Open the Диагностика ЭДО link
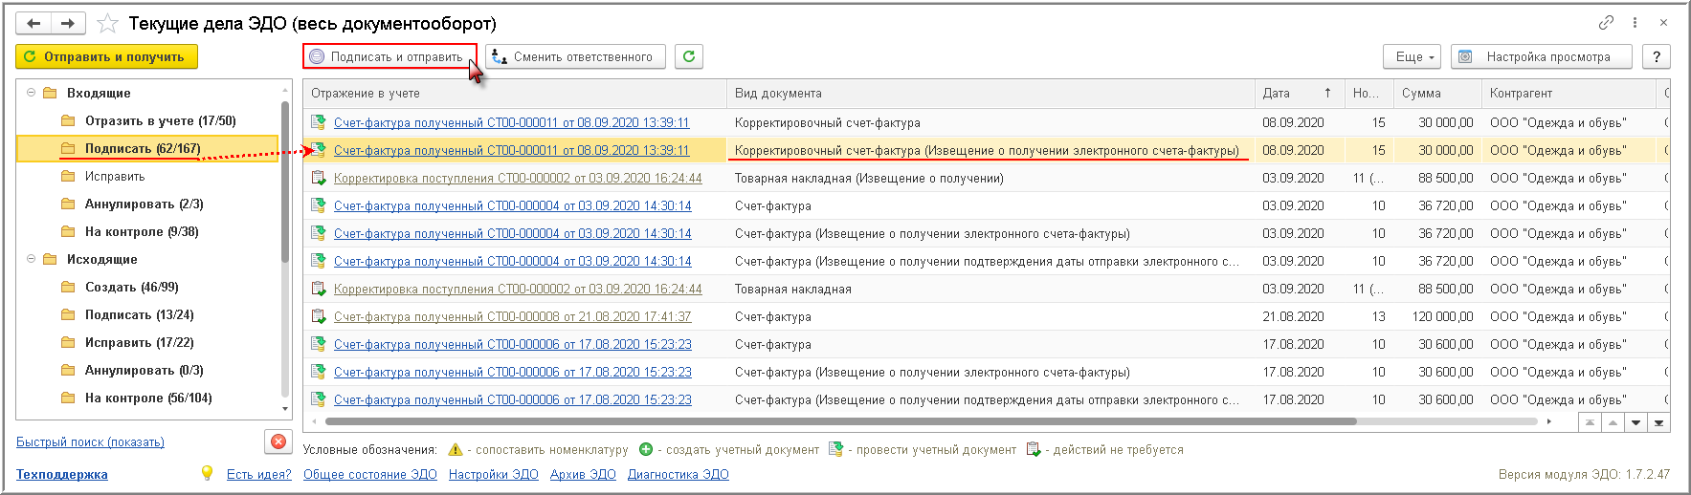Image resolution: width=1691 pixels, height=495 pixels. coord(678,474)
